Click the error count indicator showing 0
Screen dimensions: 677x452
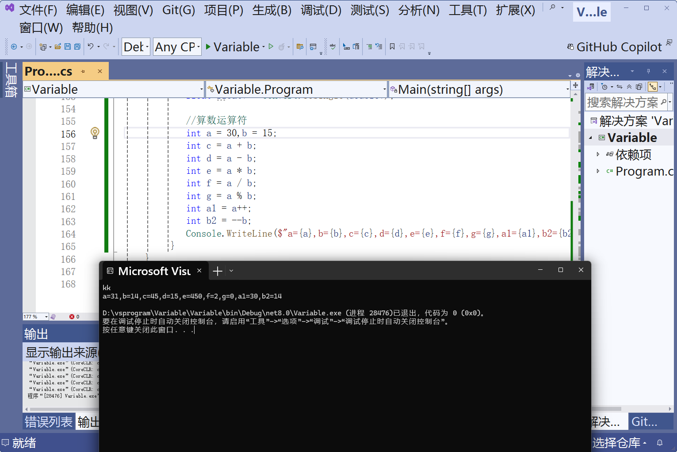tap(74, 317)
